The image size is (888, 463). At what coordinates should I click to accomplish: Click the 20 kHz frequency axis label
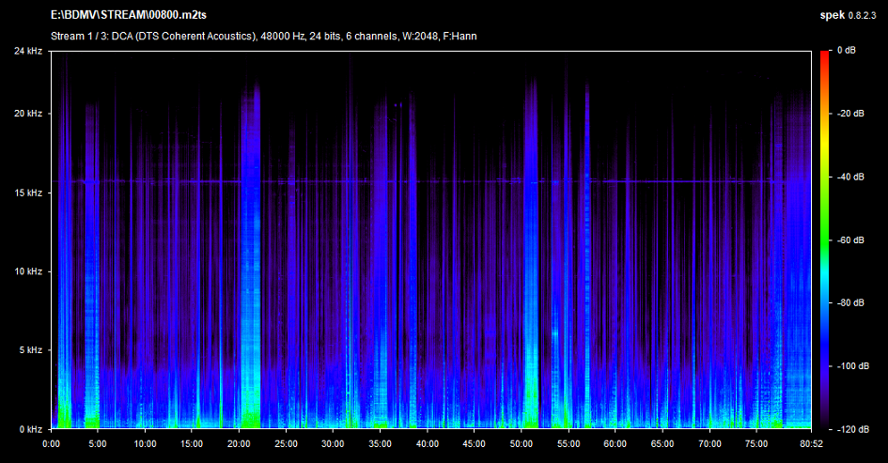coord(26,114)
